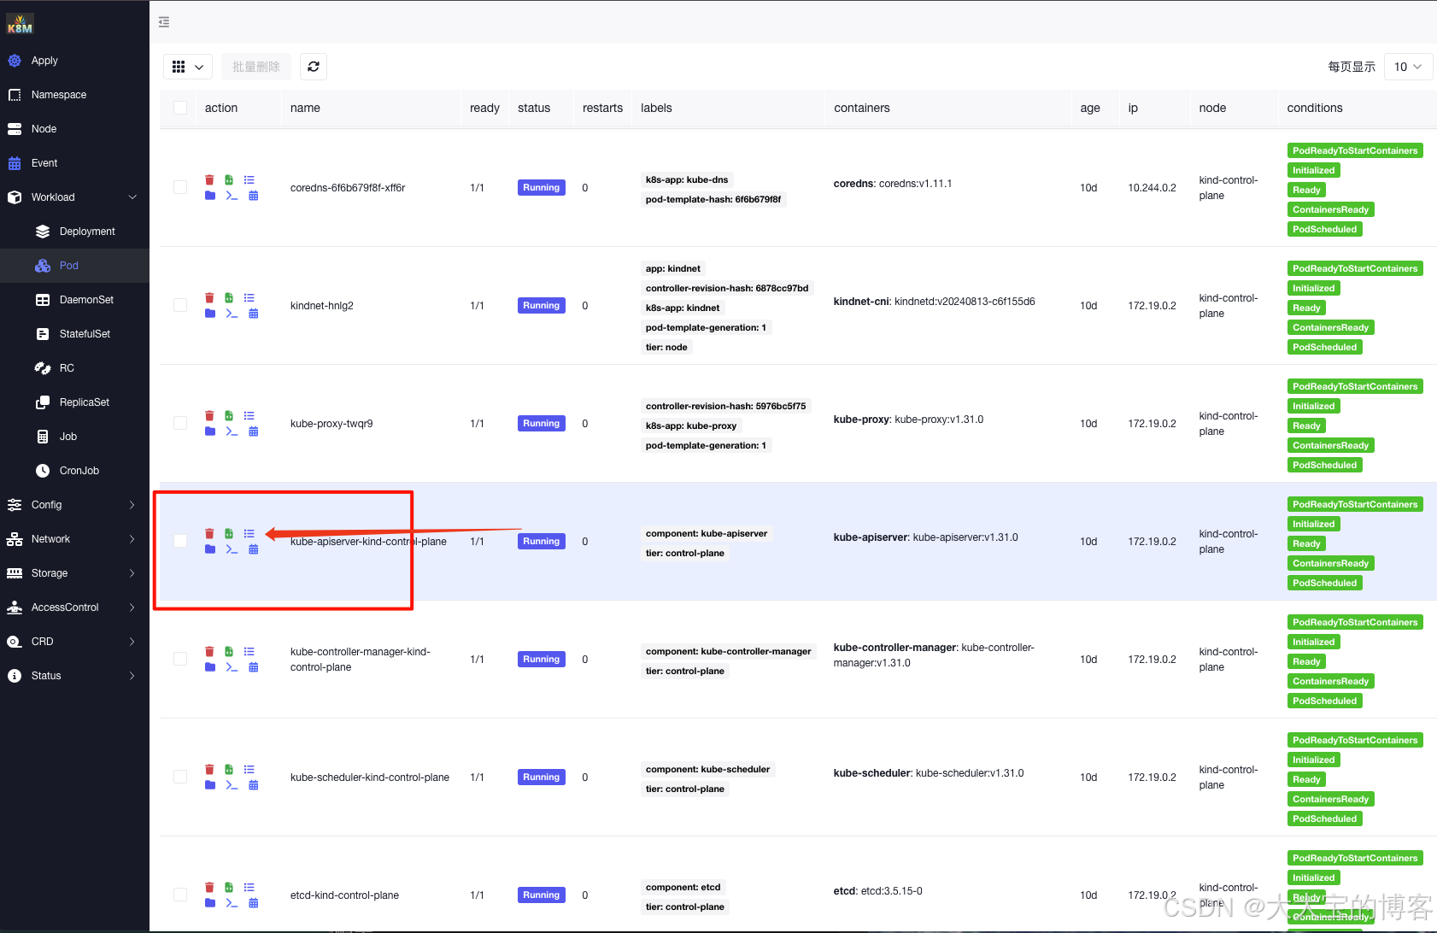This screenshot has height=933, width=1437.
Task: Click trash icon for etcd-kind-control-plane
Action: click(x=209, y=887)
